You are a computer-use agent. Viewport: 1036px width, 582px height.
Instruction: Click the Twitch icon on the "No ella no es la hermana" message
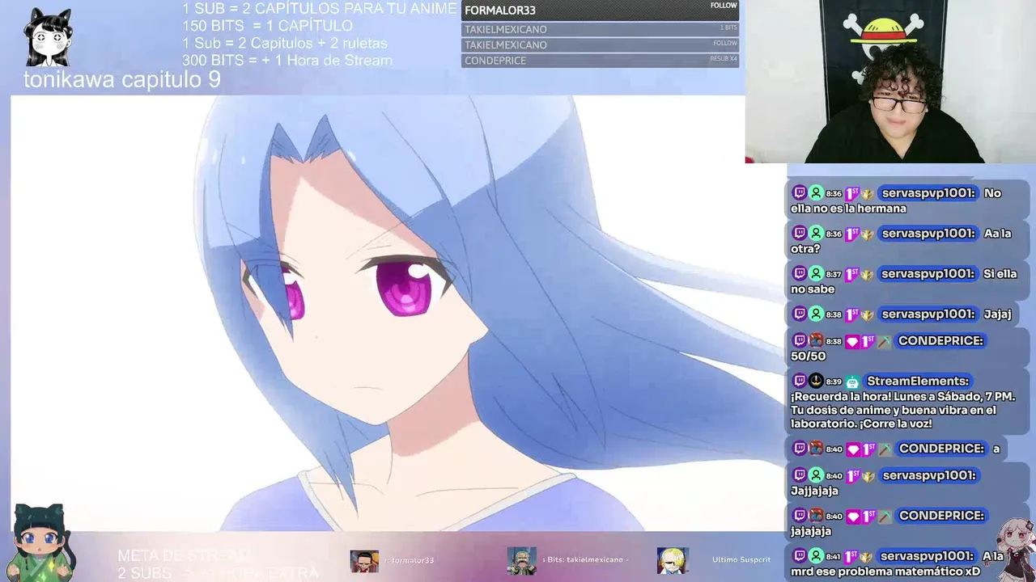[800, 193]
